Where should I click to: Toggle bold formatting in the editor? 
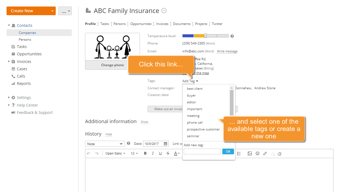click(145, 153)
